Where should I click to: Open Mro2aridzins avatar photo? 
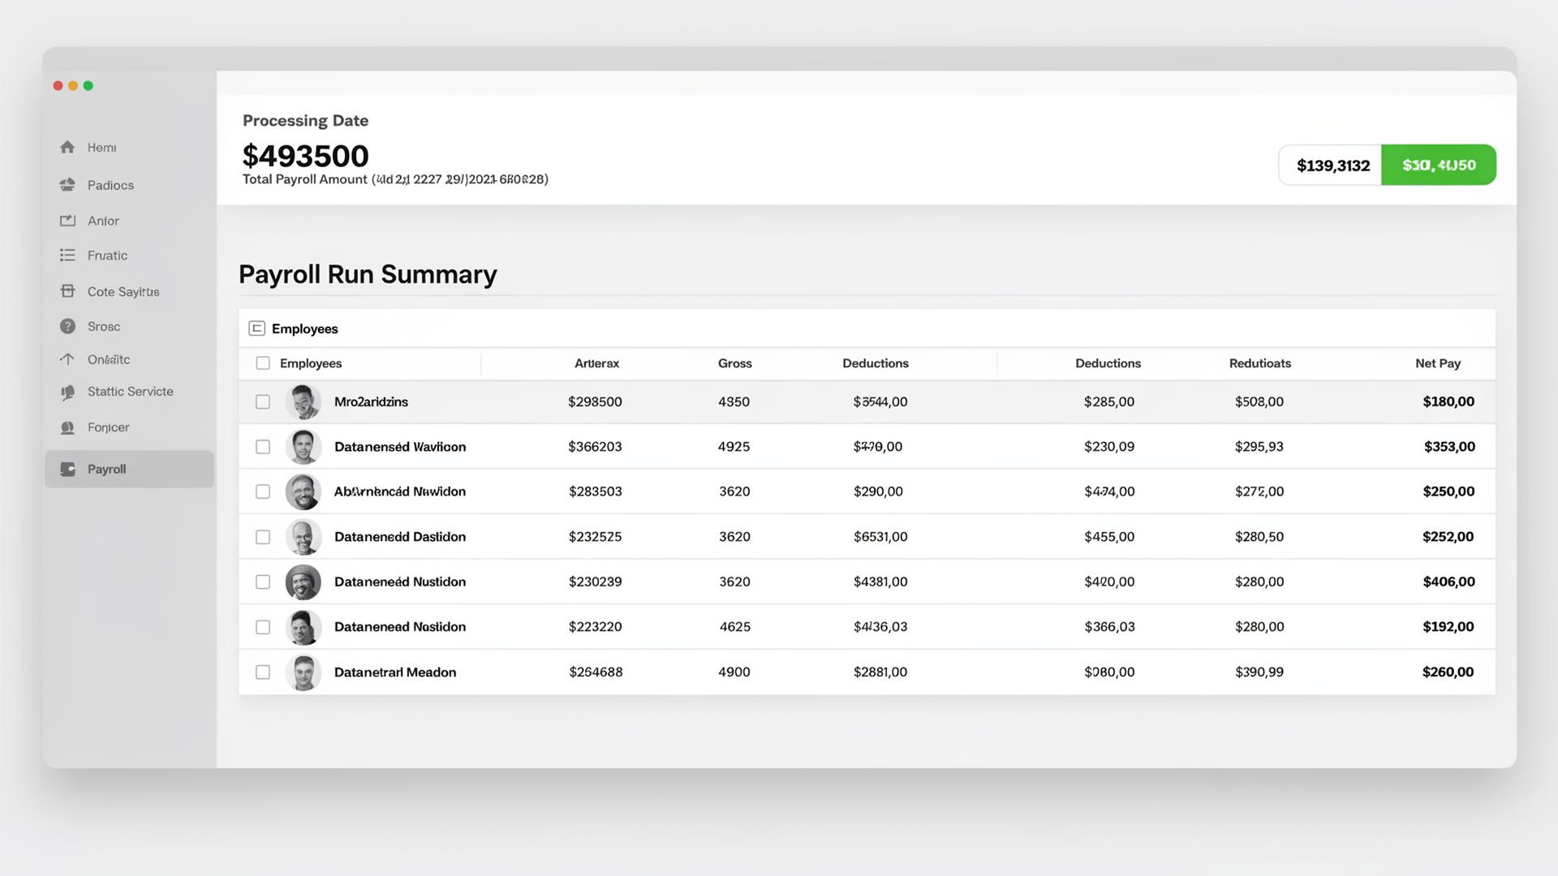[x=303, y=401]
